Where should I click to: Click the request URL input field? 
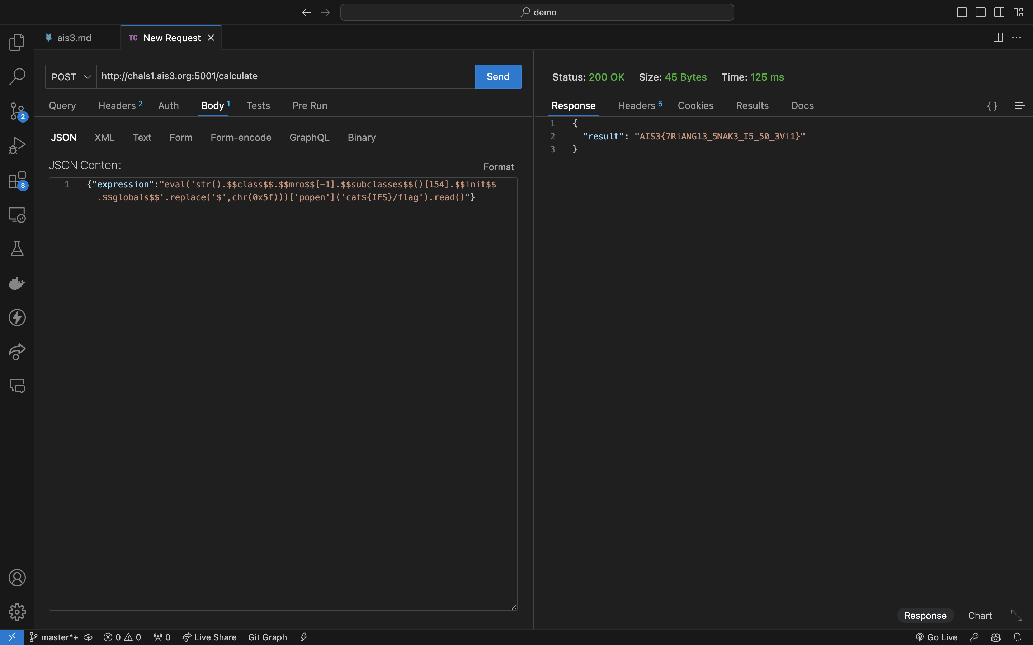tap(285, 76)
